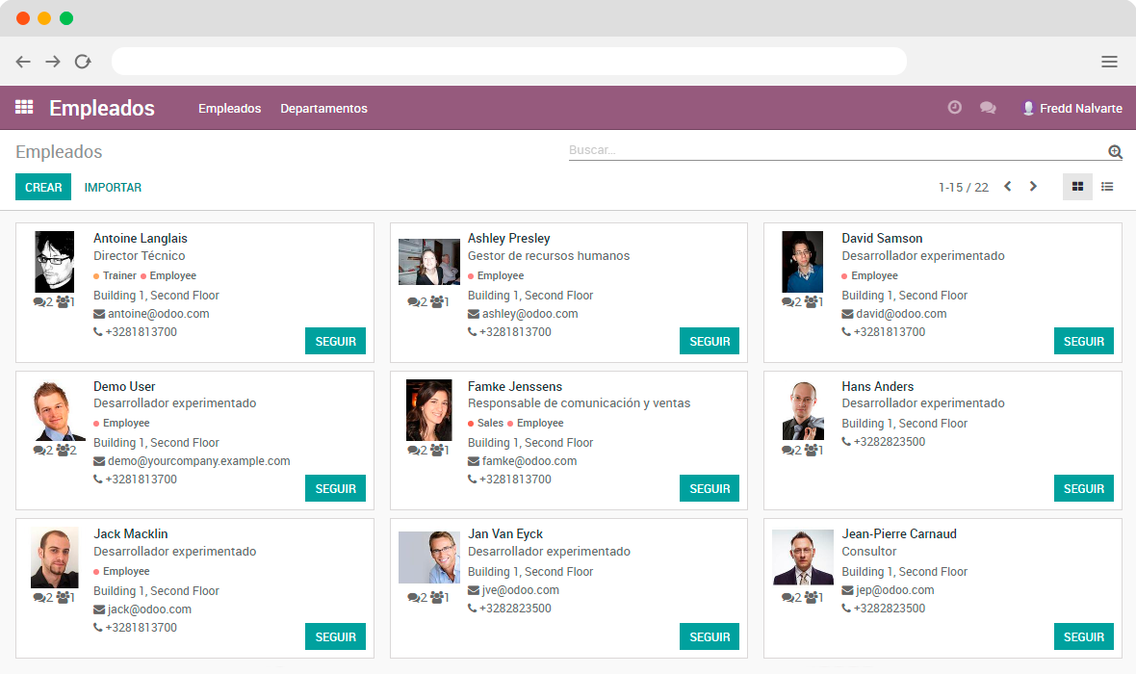Image resolution: width=1136 pixels, height=674 pixels.
Task: Go to previous page of employees
Action: 1008,187
